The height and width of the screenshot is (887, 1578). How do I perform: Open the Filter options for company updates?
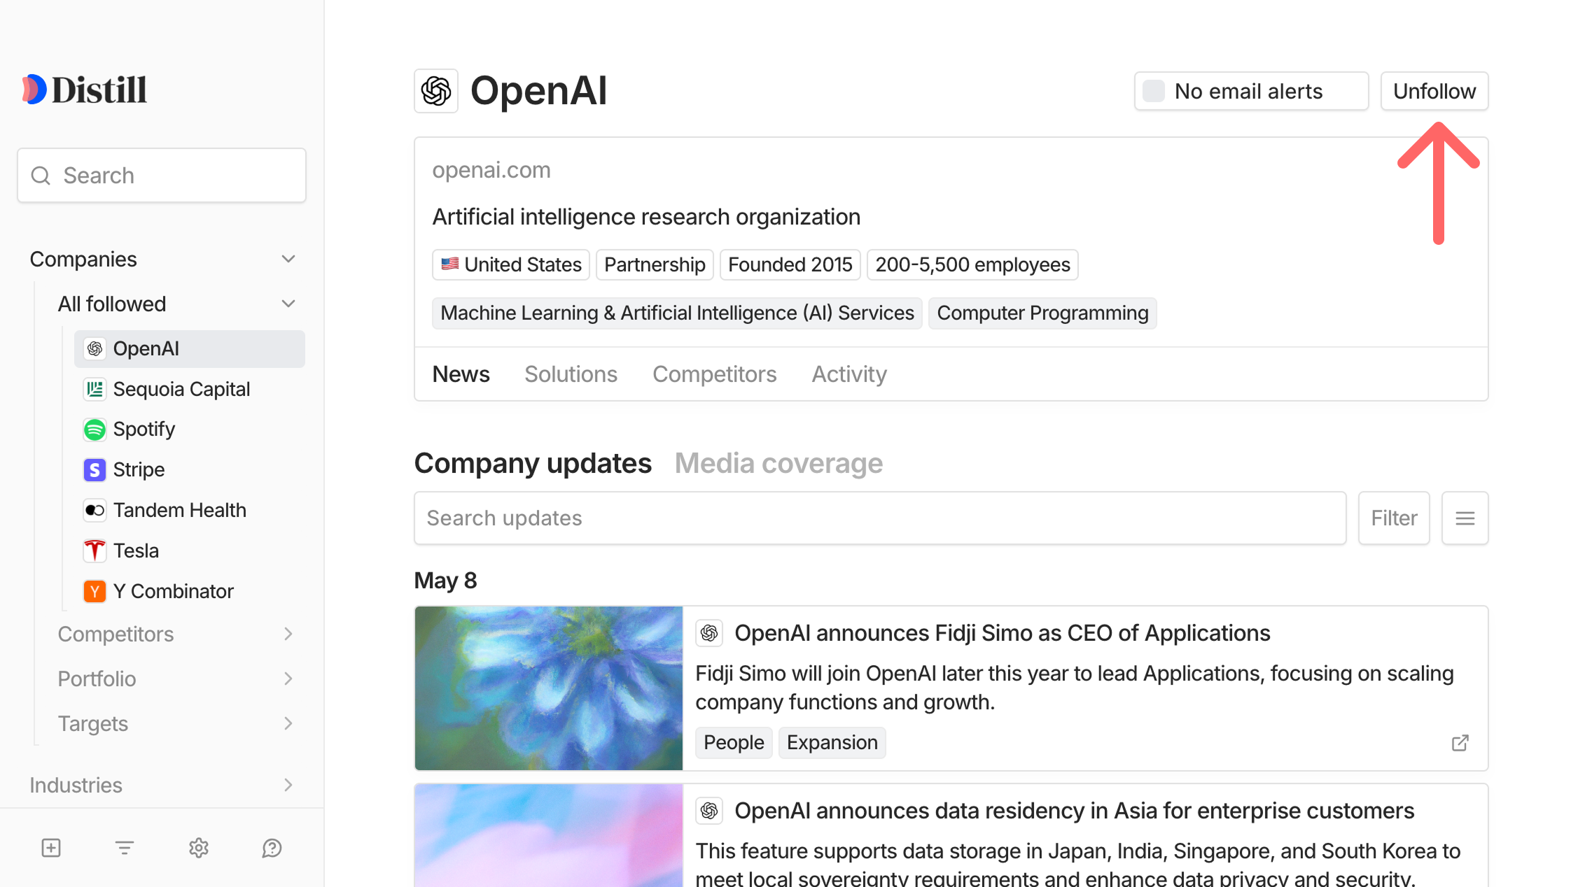point(1393,518)
